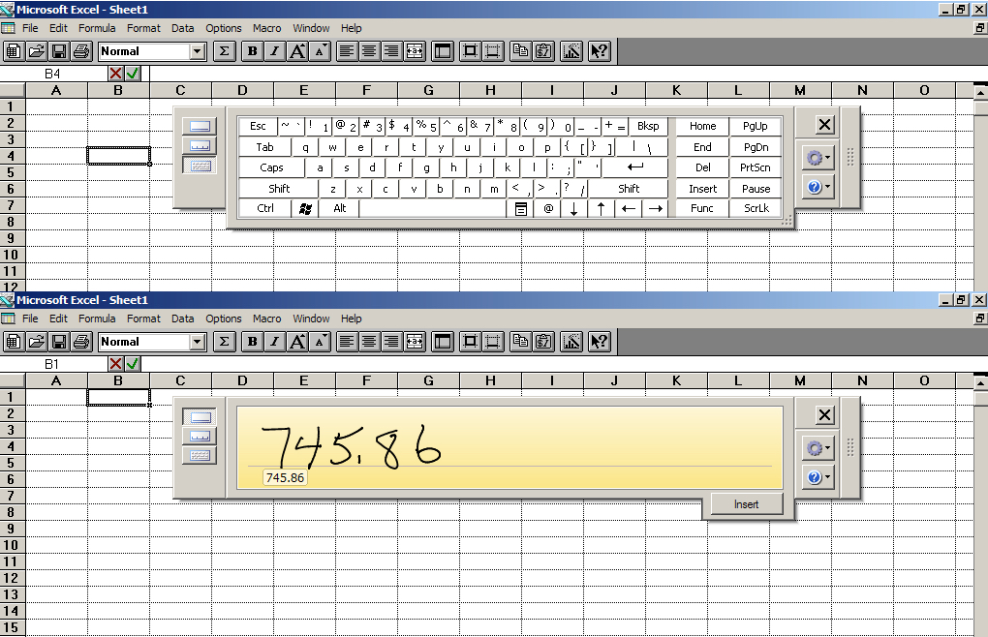Click the Help pointer icon on the toolbar

pos(599,50)
